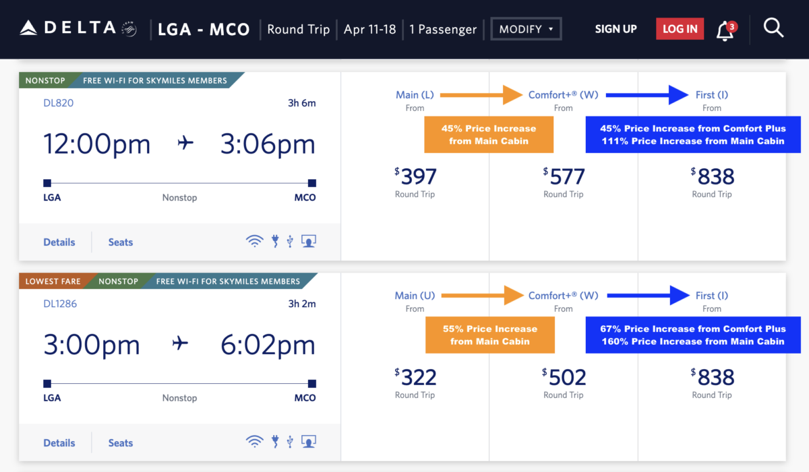809x472 pixels.
Task: Click the airplane emblem beside the Delta wordmark
Action: [x=128, y=29]
